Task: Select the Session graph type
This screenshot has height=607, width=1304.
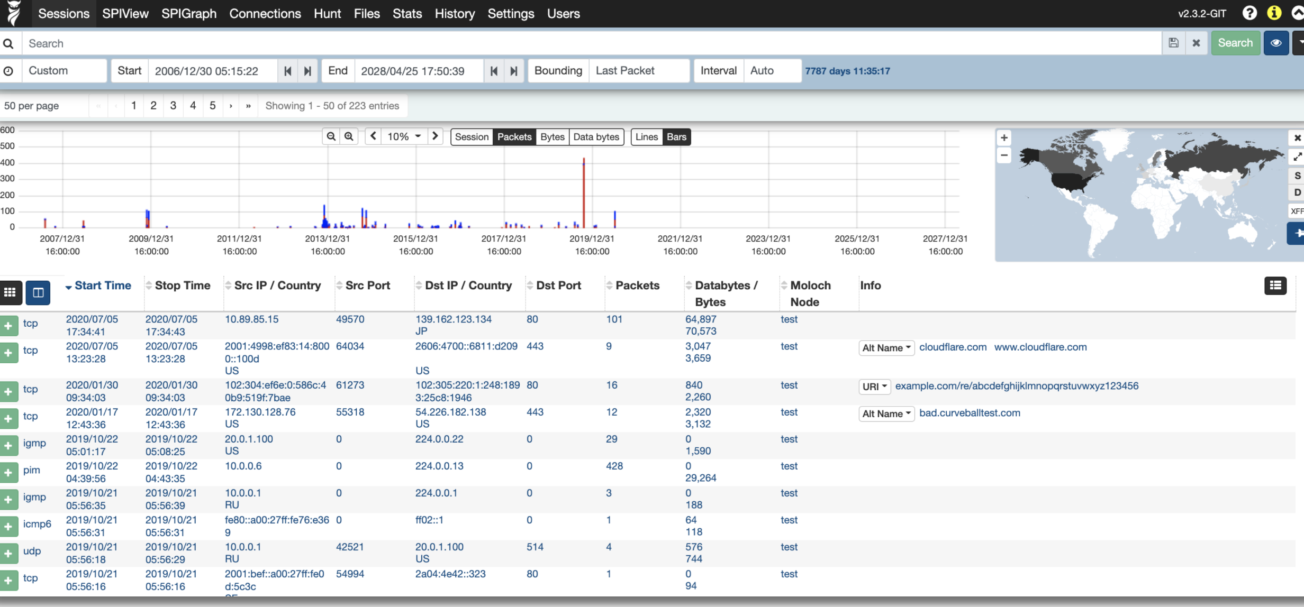Action: point(472,137)
